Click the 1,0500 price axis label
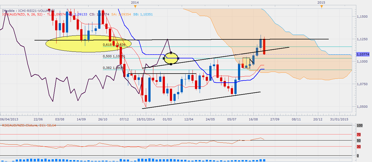This screenshot has width=372, height=162. point(363,106)
